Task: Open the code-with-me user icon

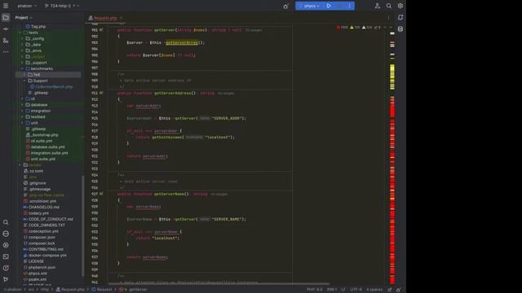Action: [x=377, y=6]
